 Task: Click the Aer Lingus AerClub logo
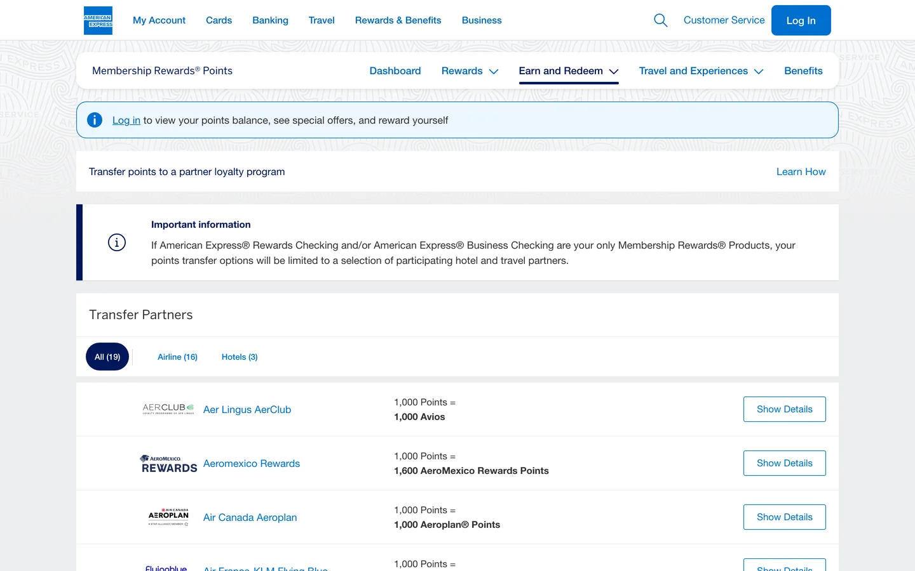pos(168,409)
